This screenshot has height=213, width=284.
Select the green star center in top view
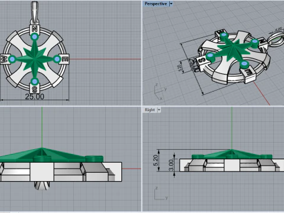point(35,59)
